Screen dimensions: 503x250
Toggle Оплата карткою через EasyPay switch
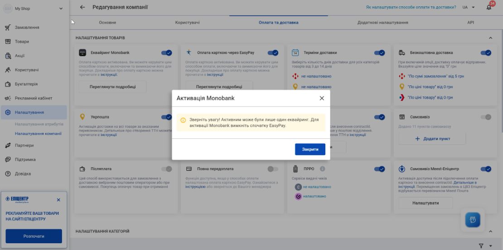point(273,53)
